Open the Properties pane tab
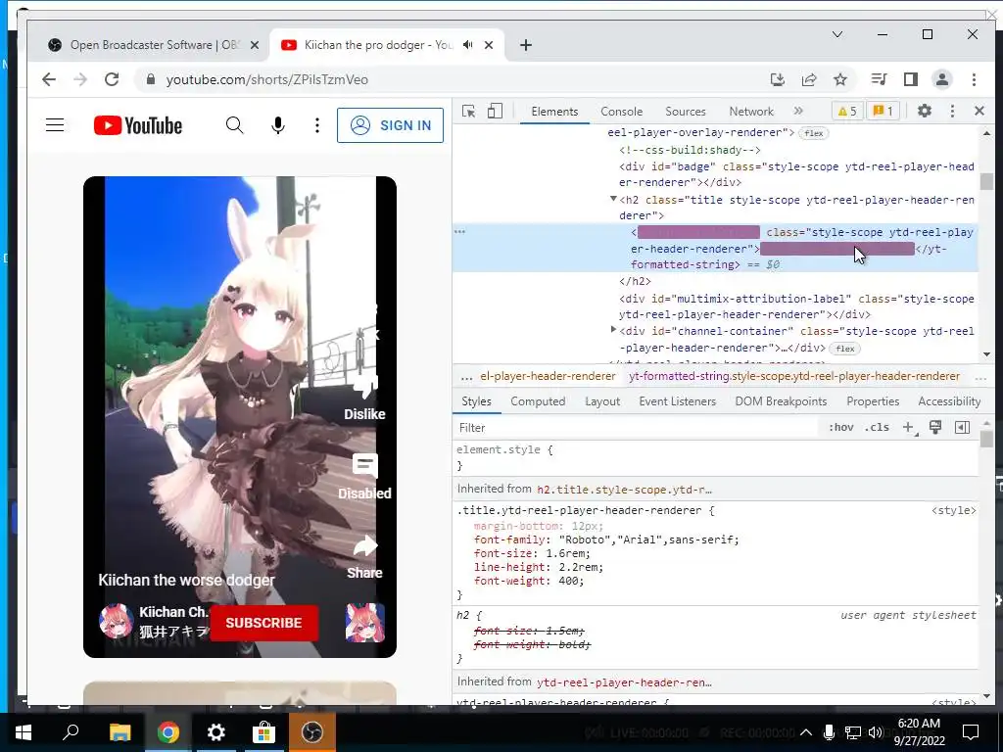Image resolution: width=1003 pixels, height=752 pixels. coord(873,400)
